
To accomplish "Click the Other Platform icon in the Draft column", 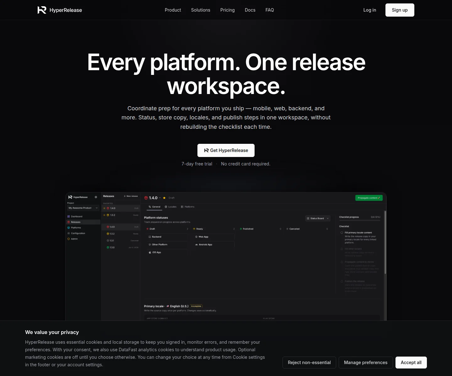I will (150, 245).
